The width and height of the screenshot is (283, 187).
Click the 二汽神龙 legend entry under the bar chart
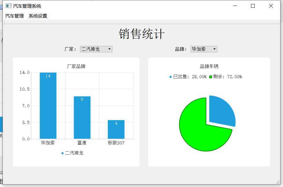[x=72, y=153]
